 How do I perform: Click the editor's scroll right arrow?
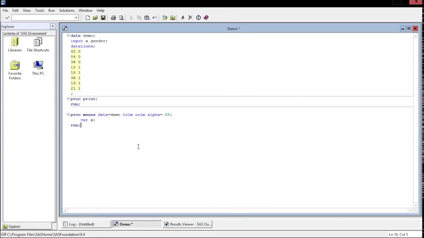pyautogui.click(x=410, y=211)
